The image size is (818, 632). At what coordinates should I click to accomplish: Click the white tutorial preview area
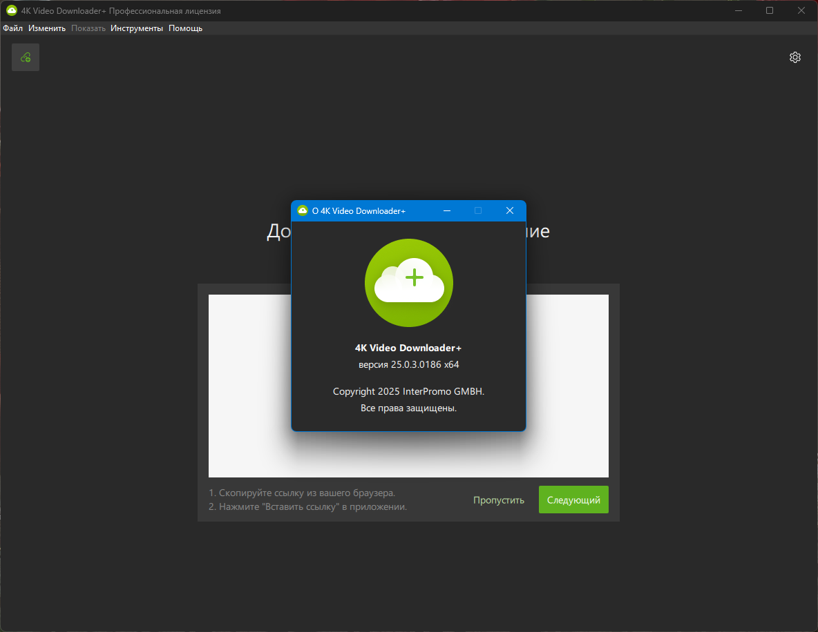click(408, 386)
